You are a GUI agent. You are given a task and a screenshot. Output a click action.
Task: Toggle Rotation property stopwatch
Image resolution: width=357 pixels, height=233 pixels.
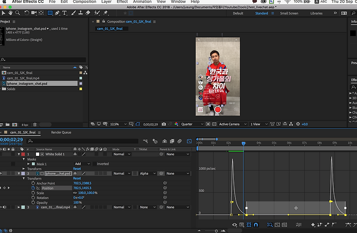point(33,197)
